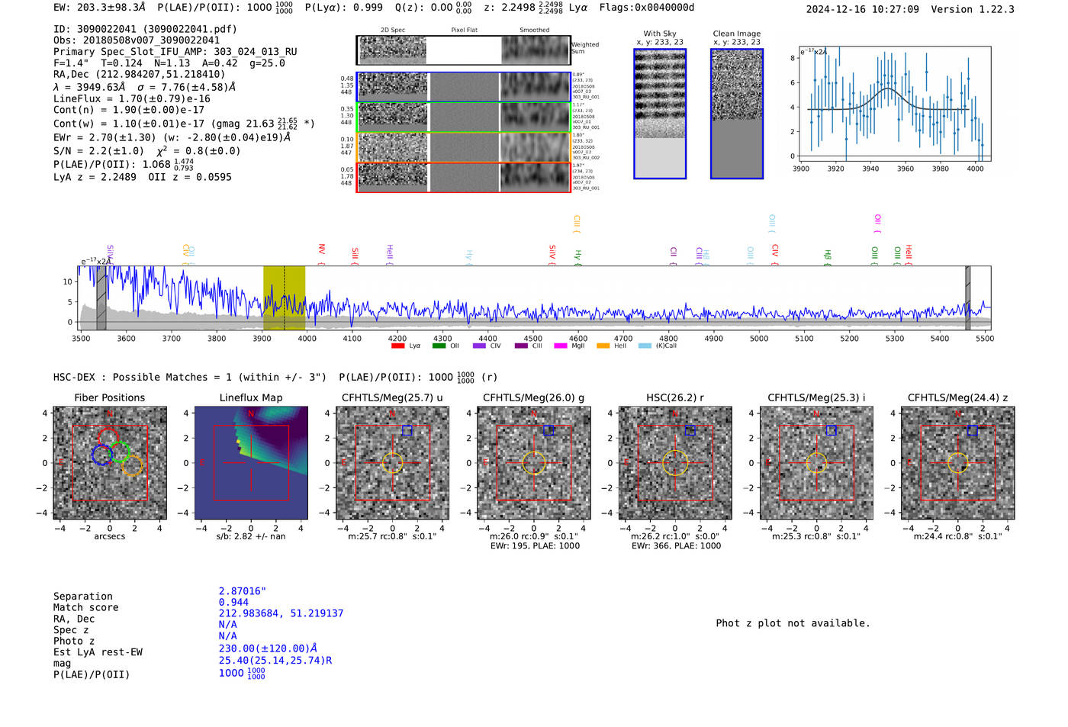
Task: Click the 'Flags:0x0040000d' header text
Action: 647,8
